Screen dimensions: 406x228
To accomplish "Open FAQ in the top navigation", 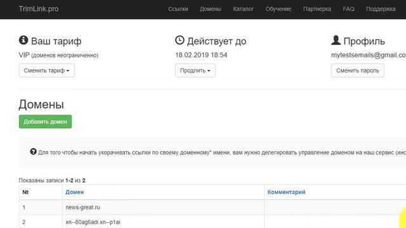I will tap(348, 9).
